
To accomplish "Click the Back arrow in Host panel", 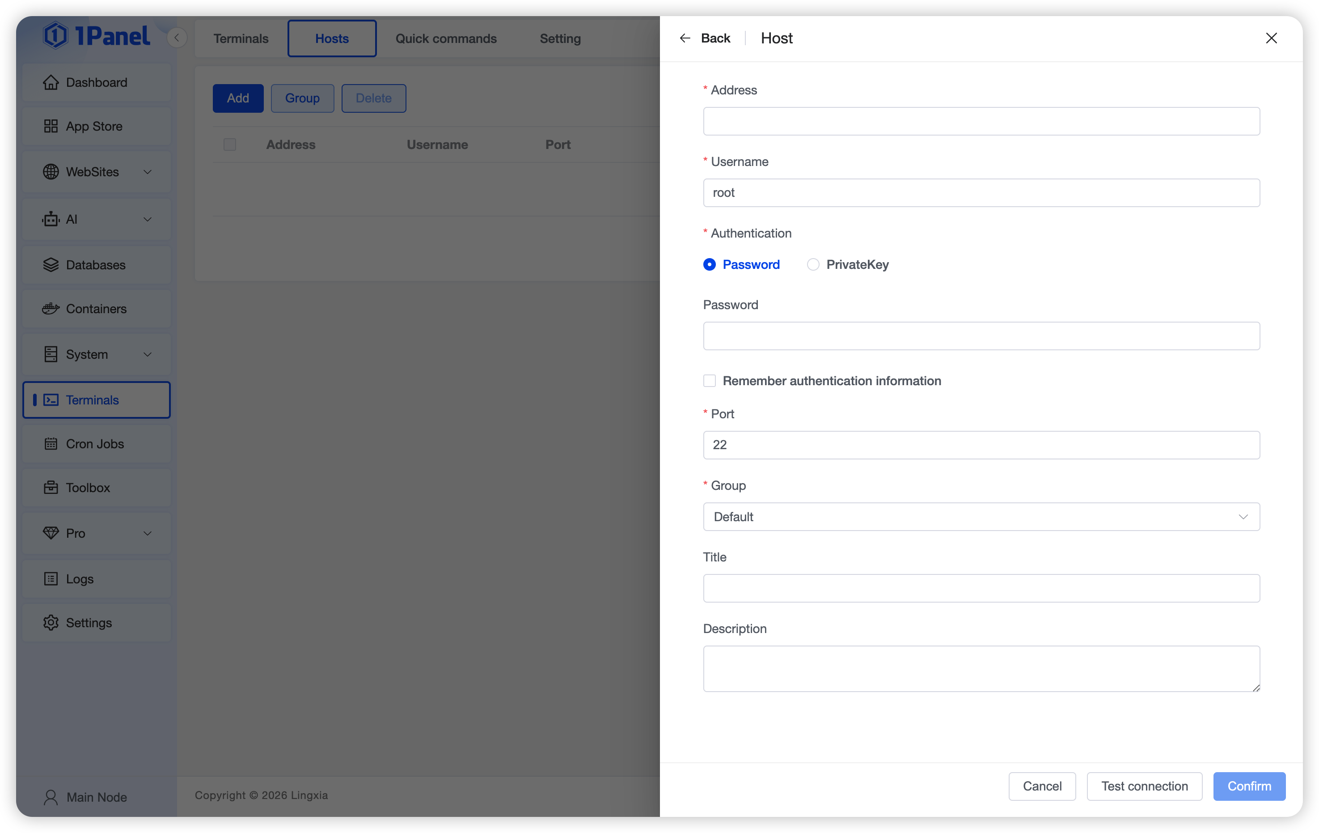I will coord(685,38).
